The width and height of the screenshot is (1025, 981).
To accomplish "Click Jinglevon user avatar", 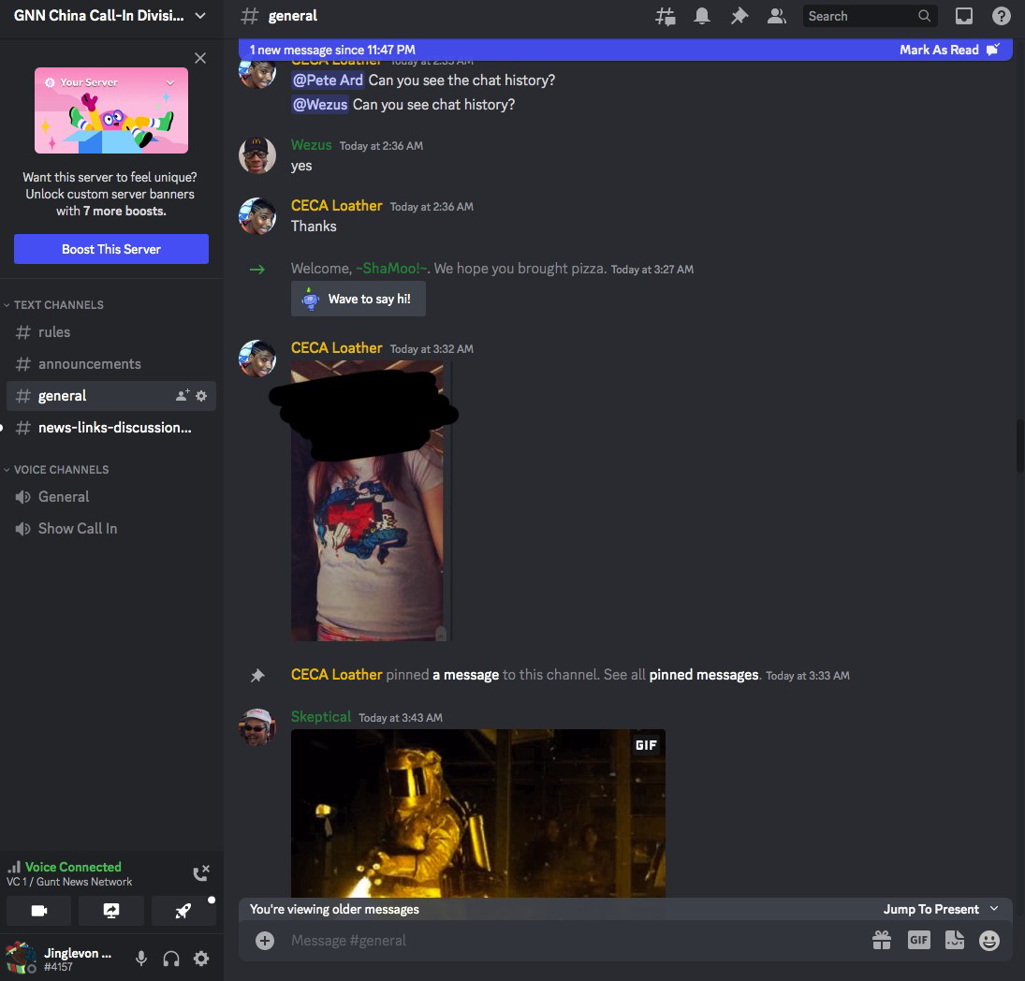I will pyautogui.click(x=21, y=959).
